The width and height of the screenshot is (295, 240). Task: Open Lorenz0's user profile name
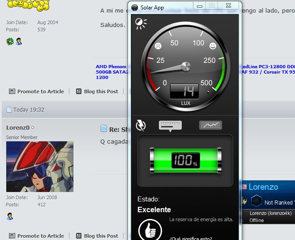(18, 128)
